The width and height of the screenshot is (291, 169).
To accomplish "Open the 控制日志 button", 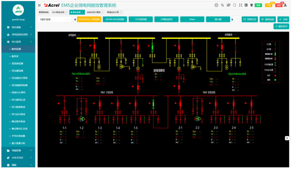I will pyautogui.click(x=250, y=19).
